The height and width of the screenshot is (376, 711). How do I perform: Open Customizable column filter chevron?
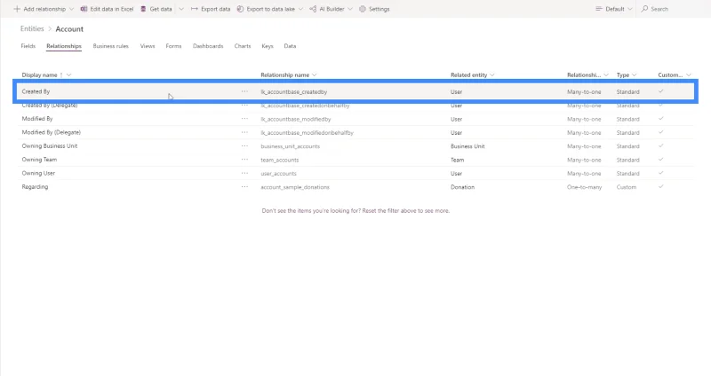[689, 75]
